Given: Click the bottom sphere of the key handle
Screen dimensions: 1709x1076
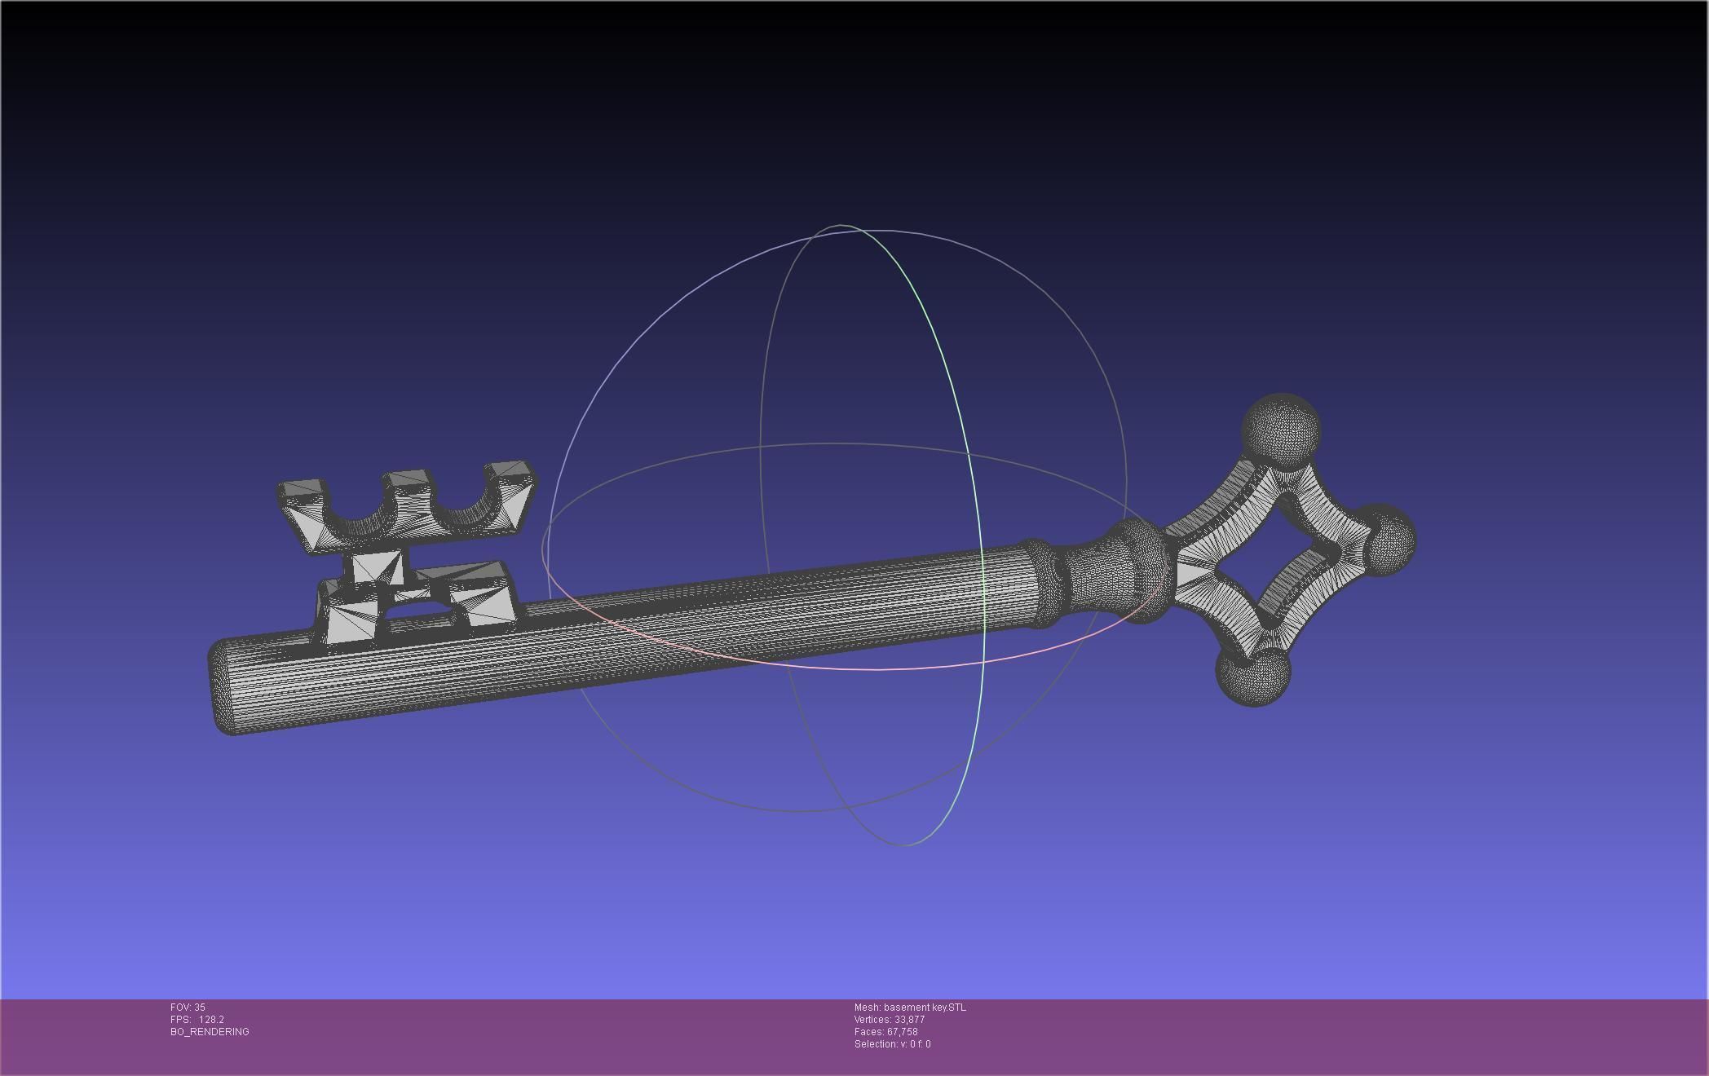Looking at the screenshot, I should 1253,672.
